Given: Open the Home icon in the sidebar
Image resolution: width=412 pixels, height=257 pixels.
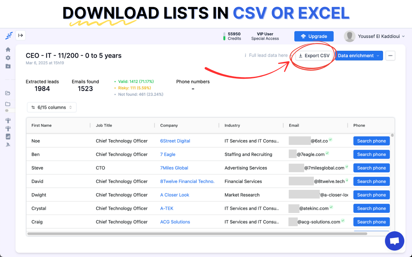Looking at the screenshot, I should pos(8,49).
